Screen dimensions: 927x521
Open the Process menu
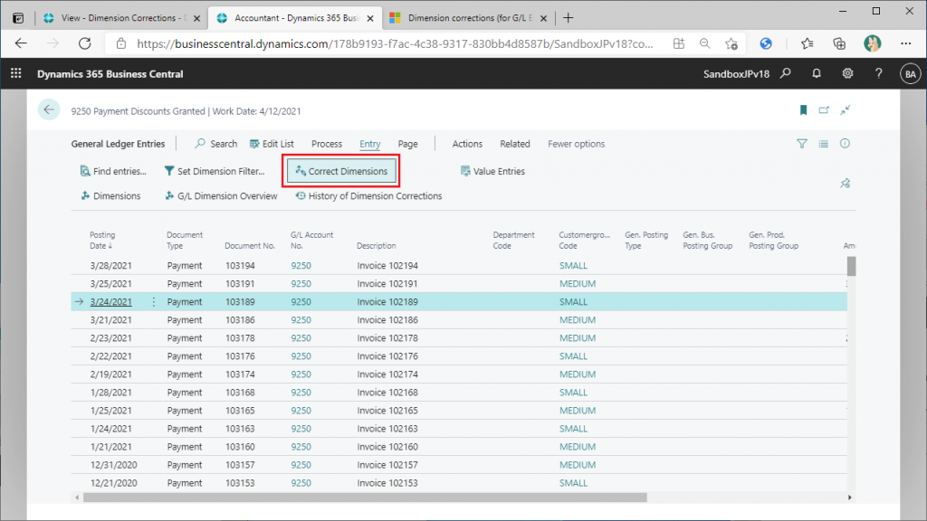326,144
